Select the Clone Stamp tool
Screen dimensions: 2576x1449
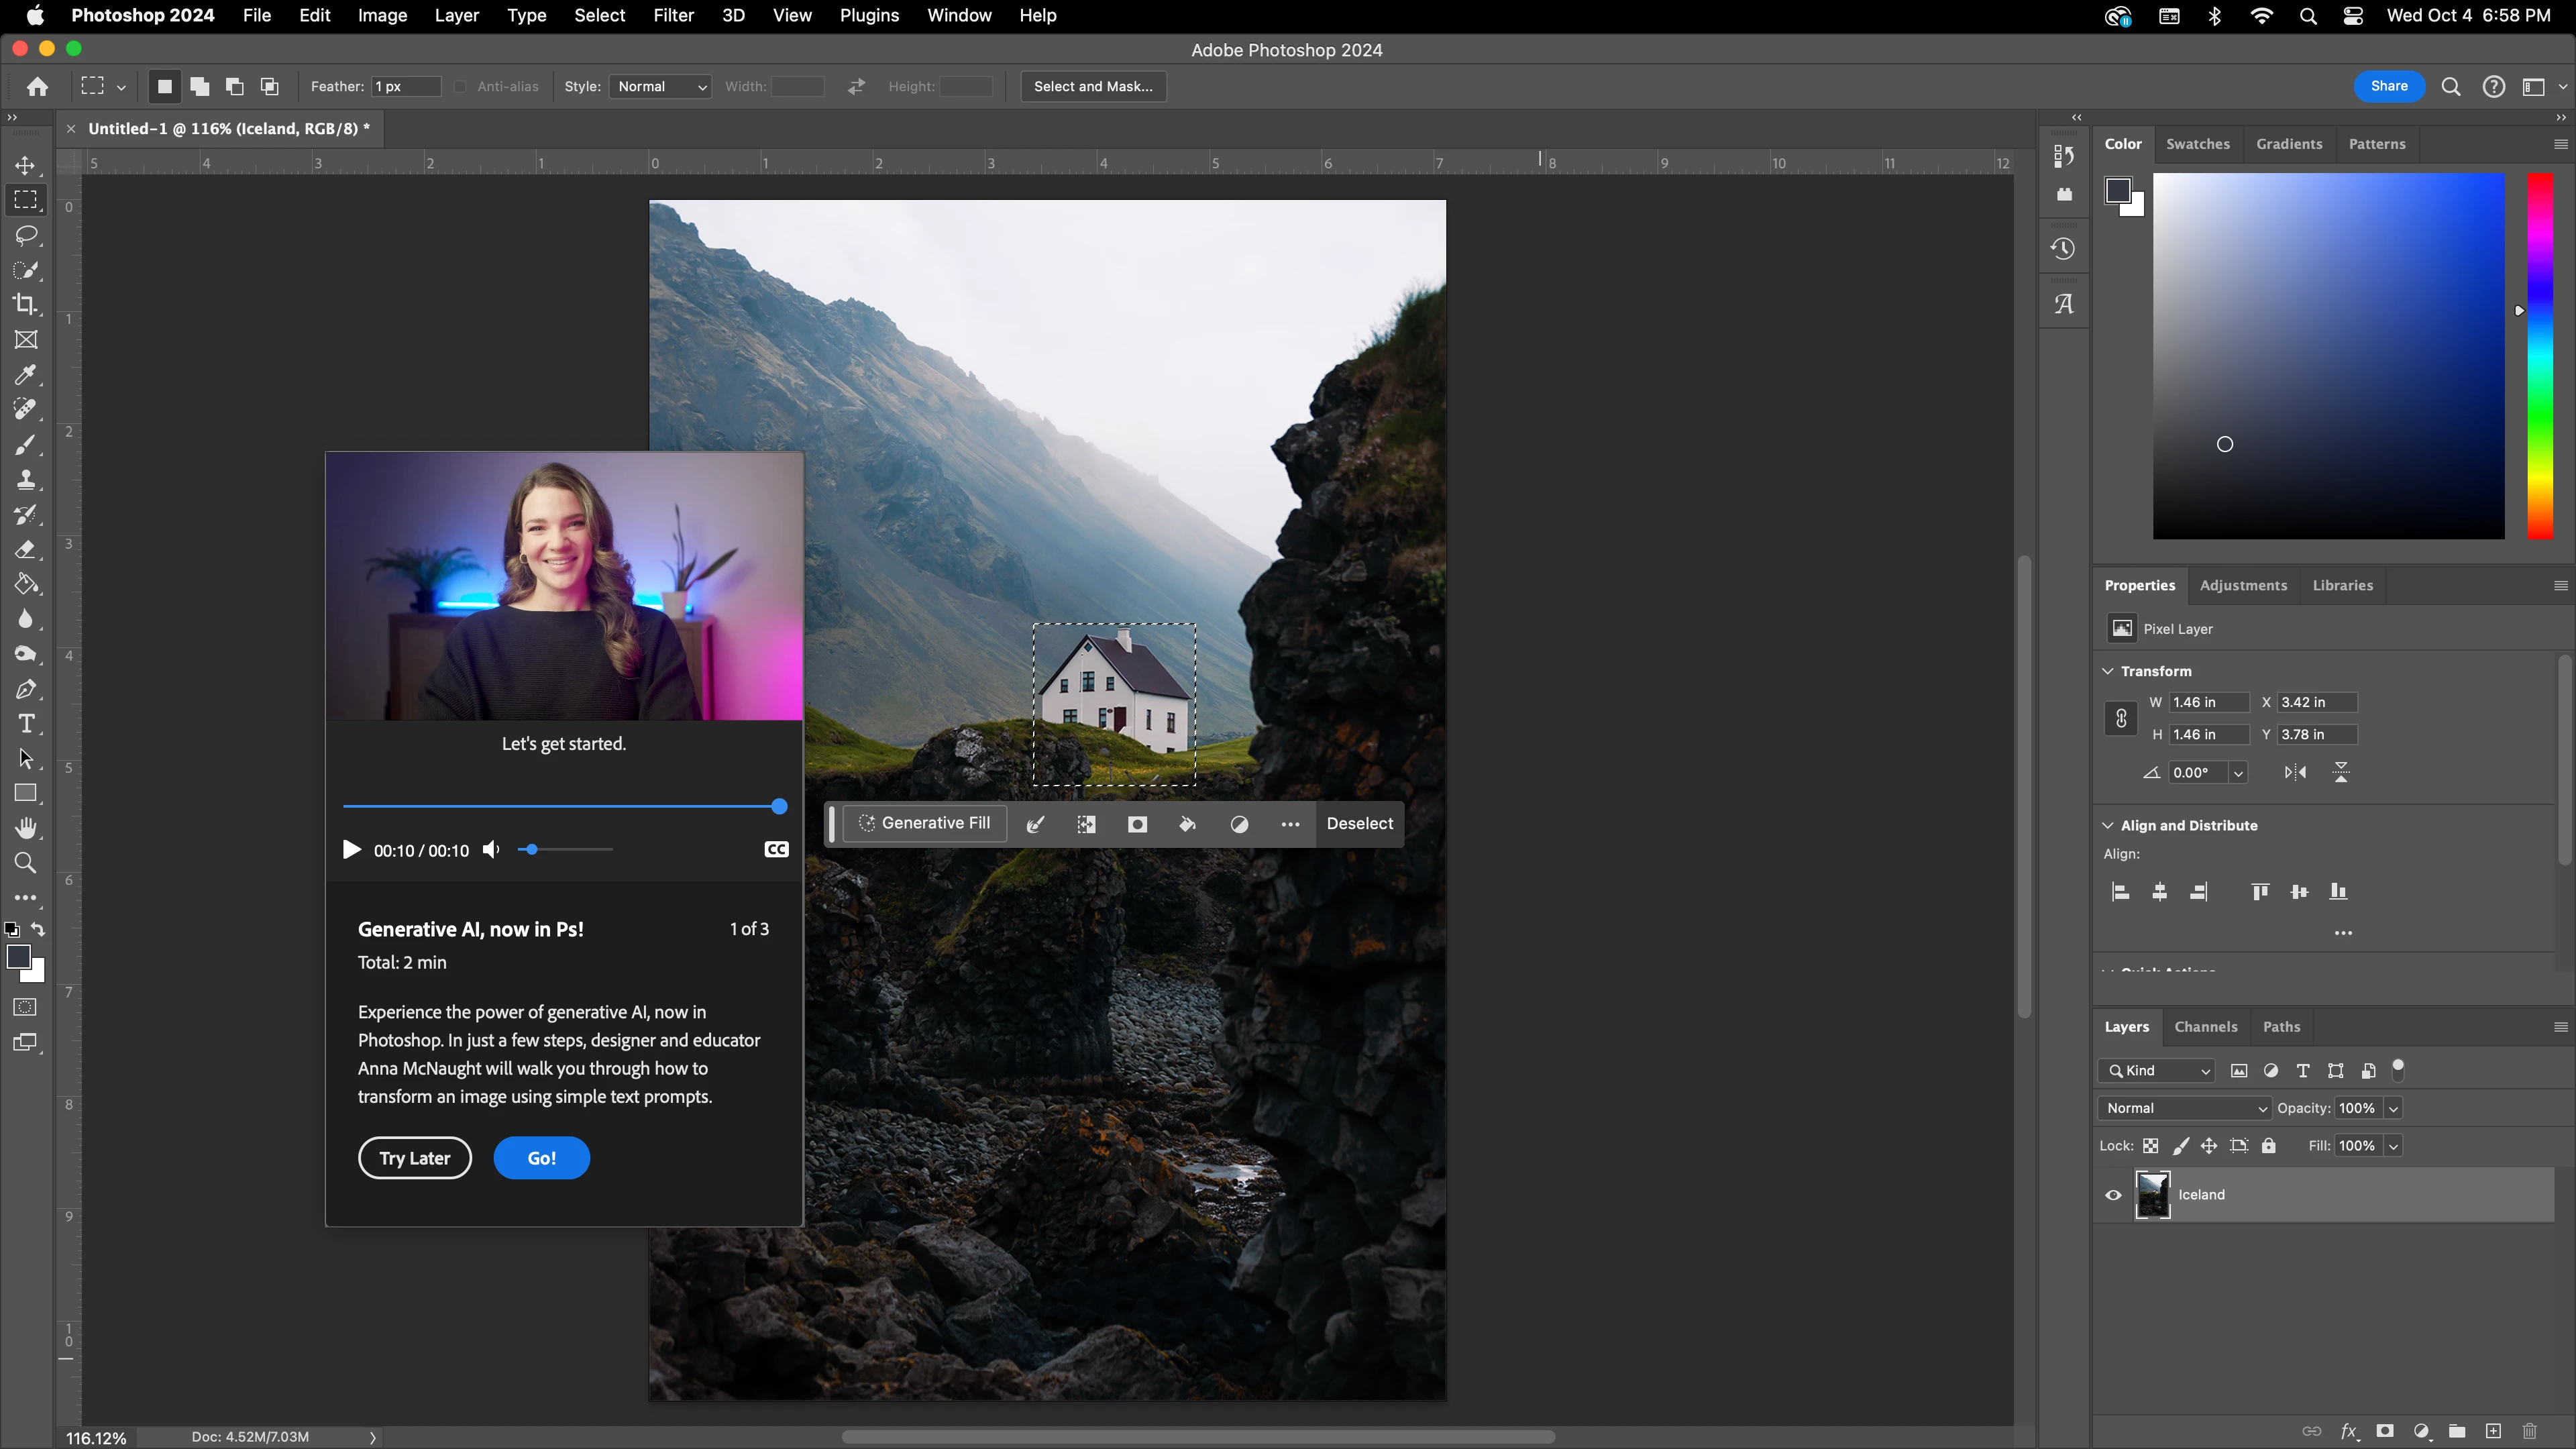[x=26, y=480]
